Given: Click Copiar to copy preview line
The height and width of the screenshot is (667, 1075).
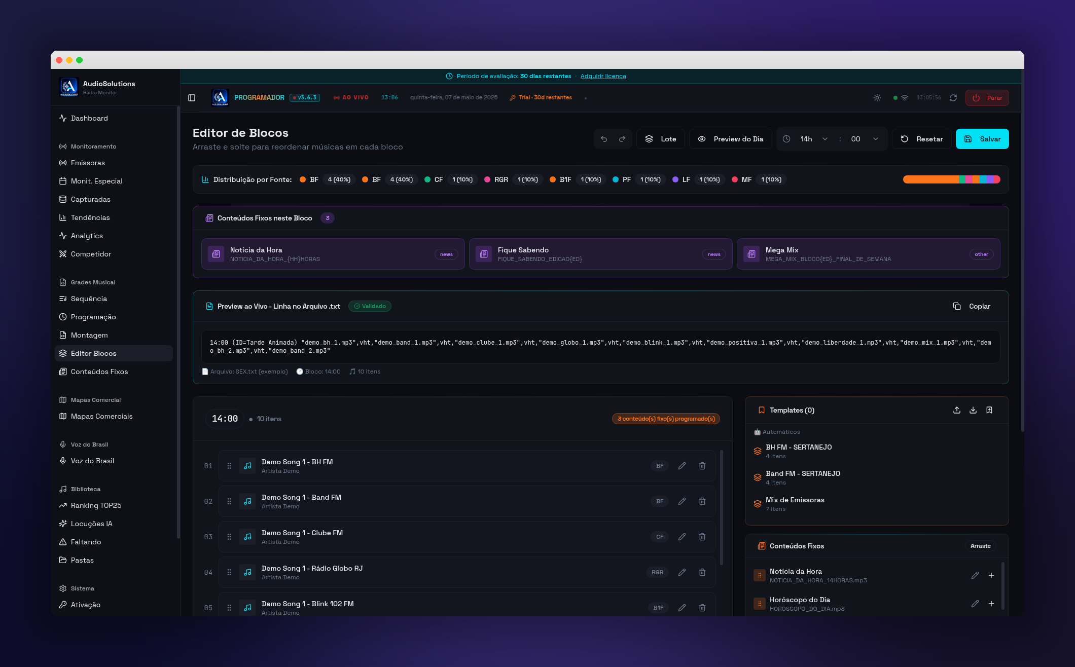Looking at the screenshot, I should coord(972,306).
